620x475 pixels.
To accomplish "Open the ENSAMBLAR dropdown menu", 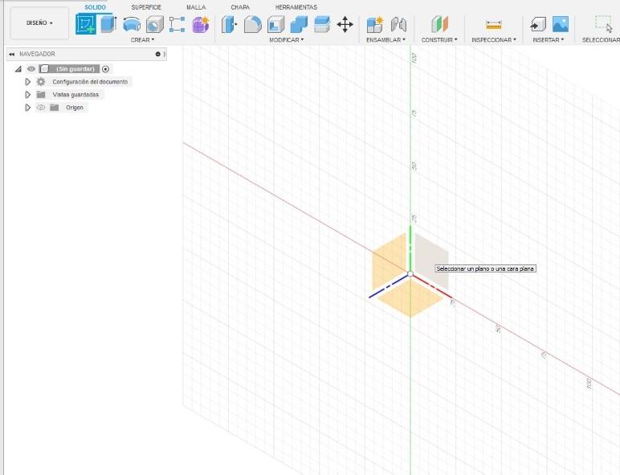I will pos(385,40).
